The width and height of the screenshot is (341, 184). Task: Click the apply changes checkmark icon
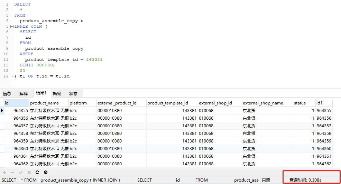(21, 172)
